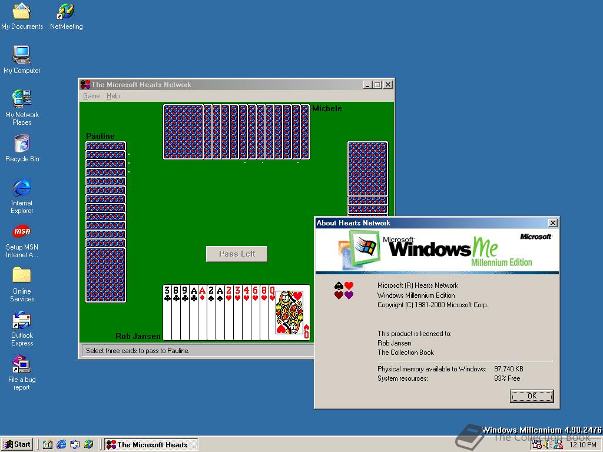This screenshot has width=603, height=452.
Task: Pick the 6 of hearts card
Action: pyautogui.click(x=256, y=312)
